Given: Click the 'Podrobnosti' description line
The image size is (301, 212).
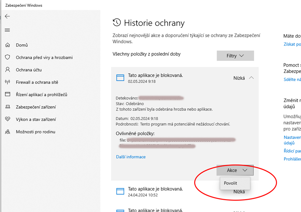Looking at the screenshot, I should [173, 124].
